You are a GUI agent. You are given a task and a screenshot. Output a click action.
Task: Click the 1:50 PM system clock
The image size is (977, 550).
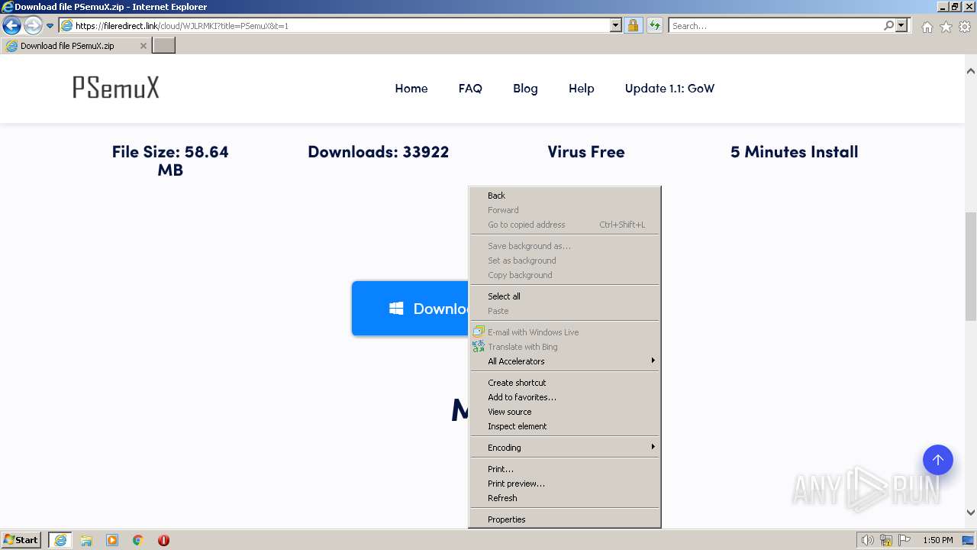(938, 540)
